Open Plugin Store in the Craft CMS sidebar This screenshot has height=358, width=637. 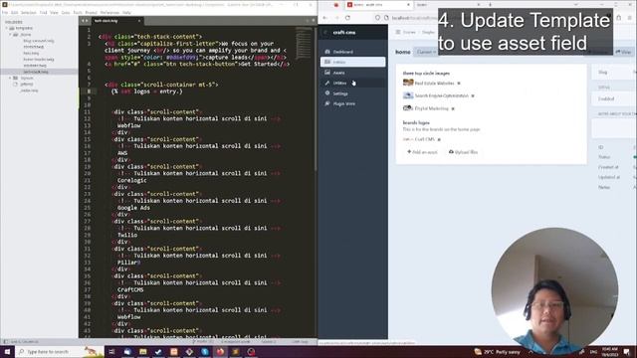click(x=352, y=103)
